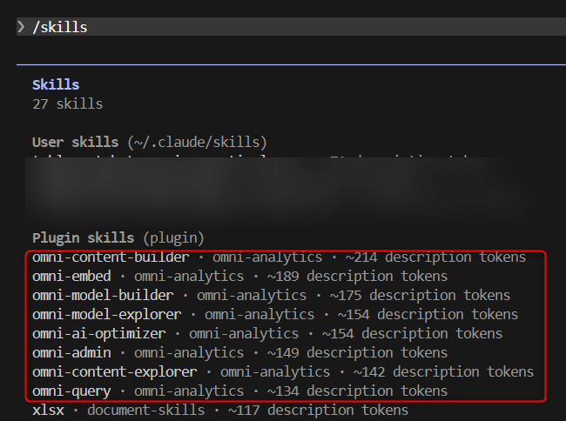
Task: Click the Plugin skills section header
Action: point(83,237)
